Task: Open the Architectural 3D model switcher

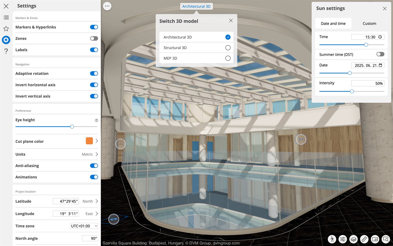Action: point(196,6)
